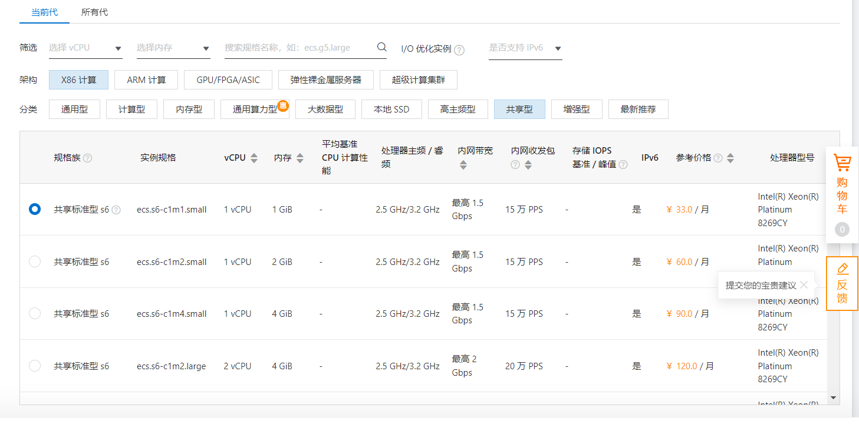The height and width of the screenshot is (424, 859).
Task: Click the cart count badge 0
Action: pos(842,230)
